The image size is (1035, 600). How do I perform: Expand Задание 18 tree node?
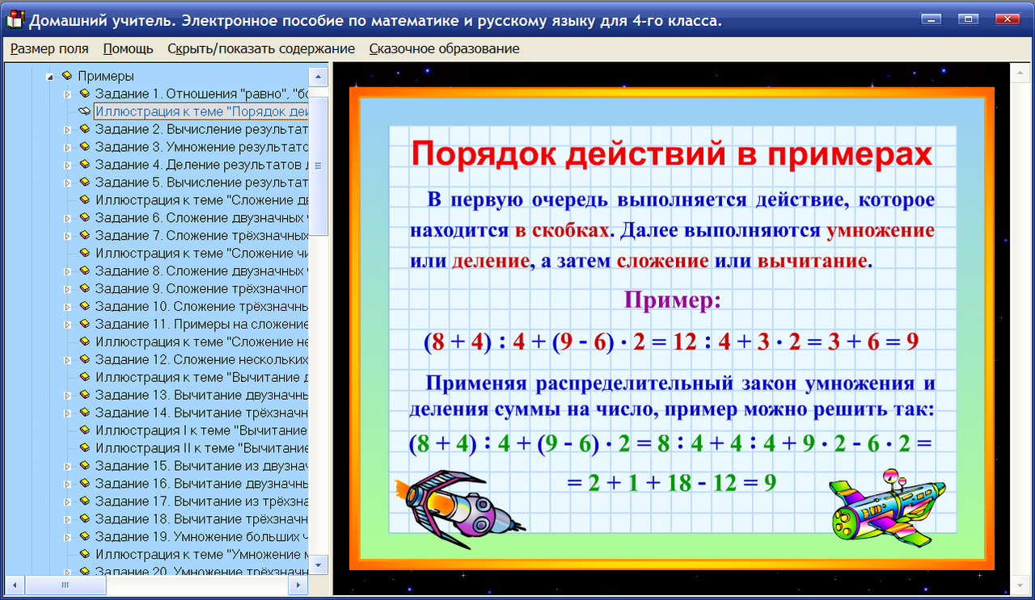click(x=68, y=519)
